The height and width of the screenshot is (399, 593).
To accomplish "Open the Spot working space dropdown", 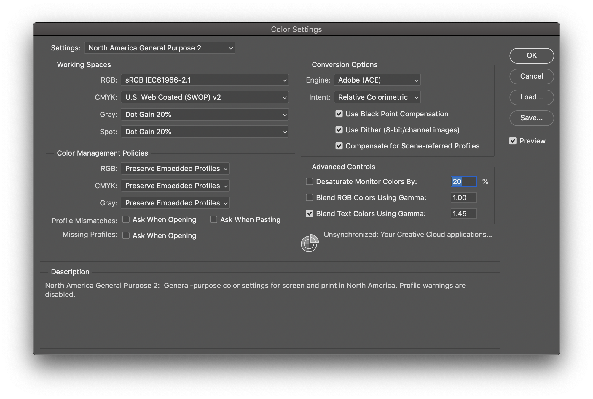I will pos(204,132).
